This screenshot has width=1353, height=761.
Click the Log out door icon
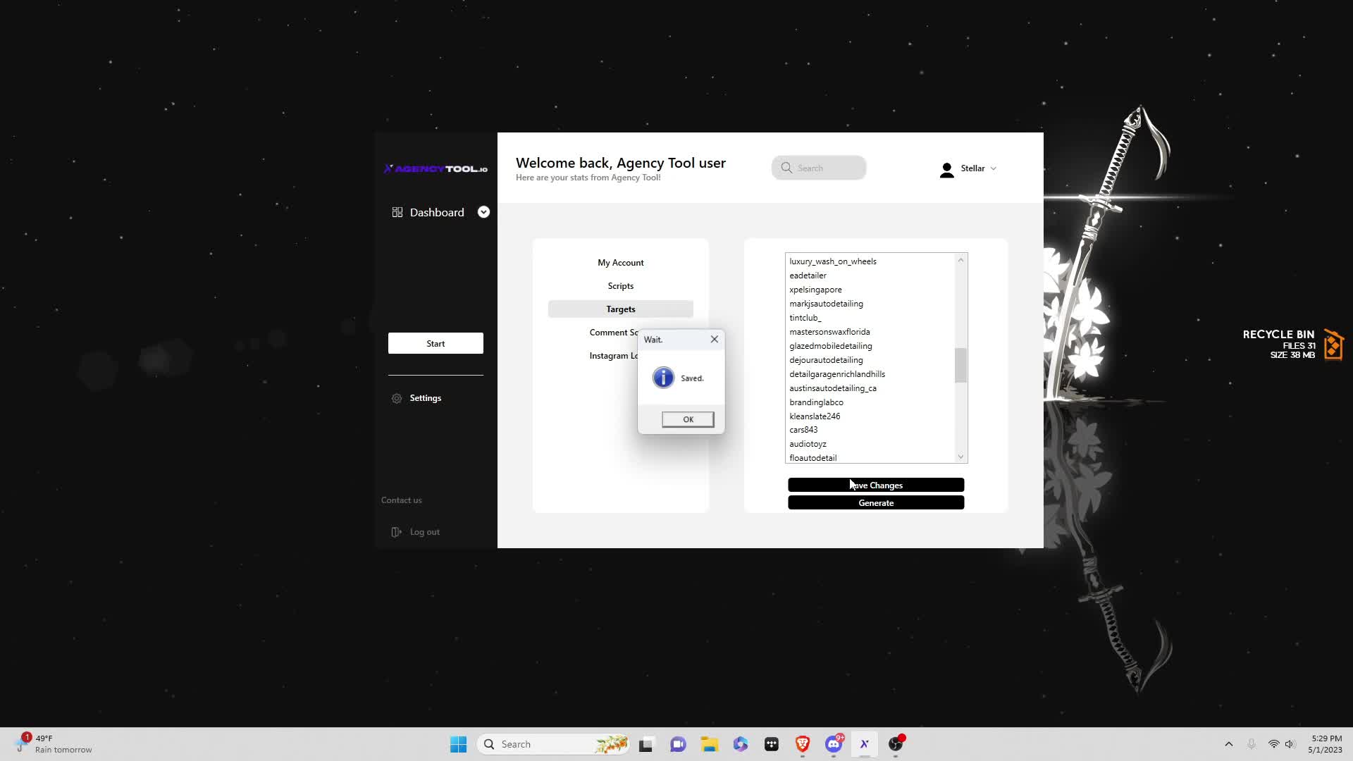[396, 532]
